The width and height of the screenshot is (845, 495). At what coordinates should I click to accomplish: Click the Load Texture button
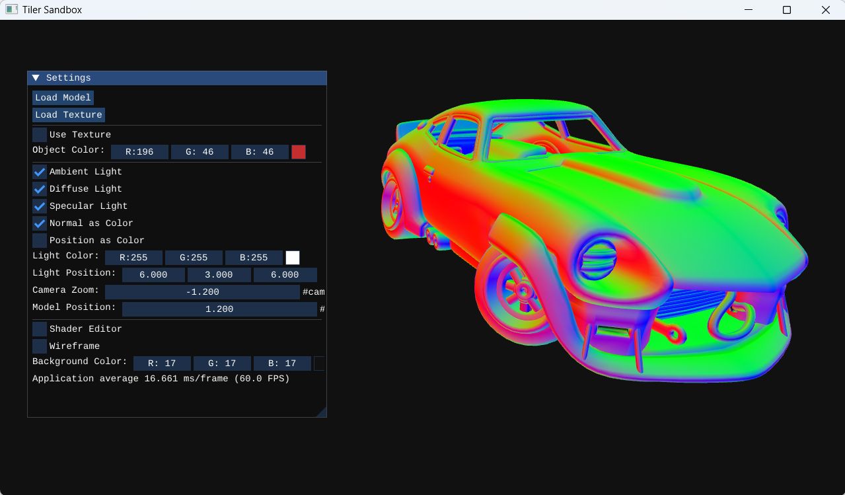pos(69,115)
